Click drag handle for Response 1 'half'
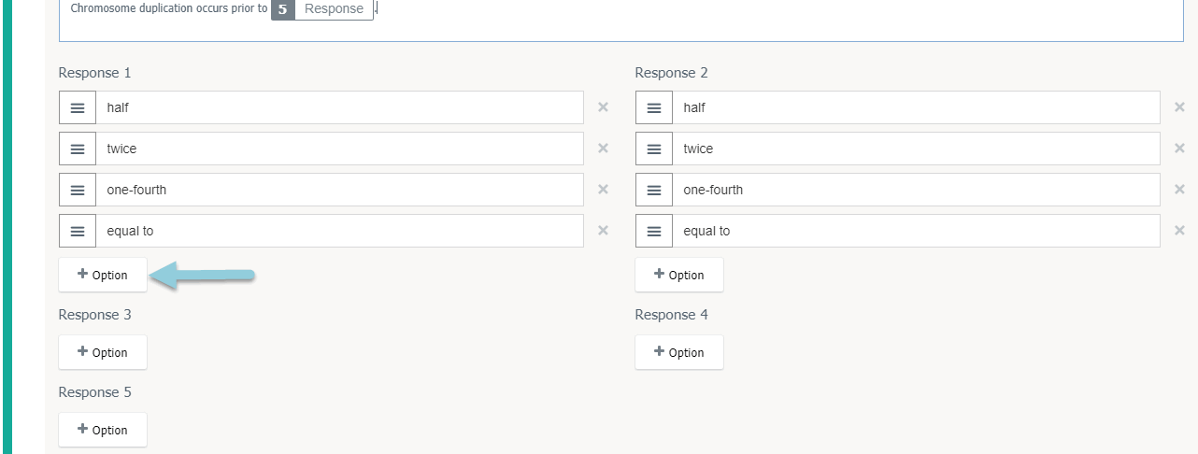Screen dimensions: 1198x454 point(78,107)
